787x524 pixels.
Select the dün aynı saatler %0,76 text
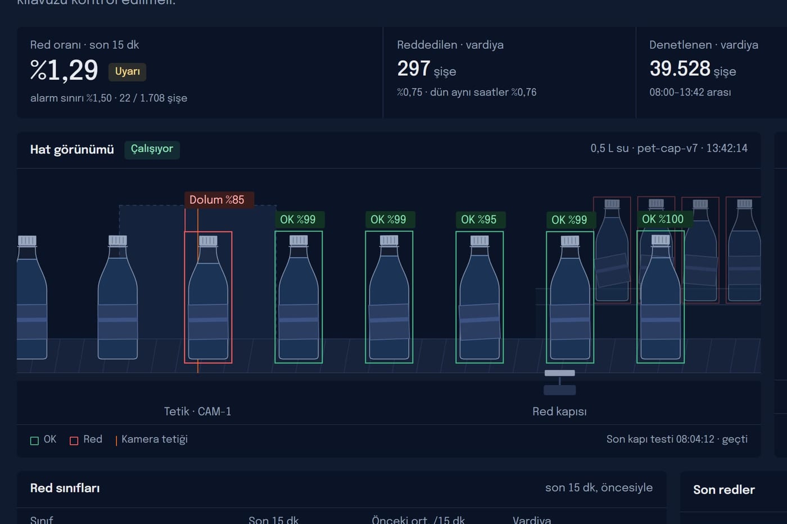[x=483, y=92]
